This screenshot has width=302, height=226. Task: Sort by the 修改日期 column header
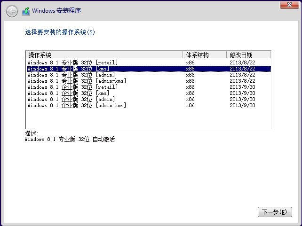click(248, 55)
